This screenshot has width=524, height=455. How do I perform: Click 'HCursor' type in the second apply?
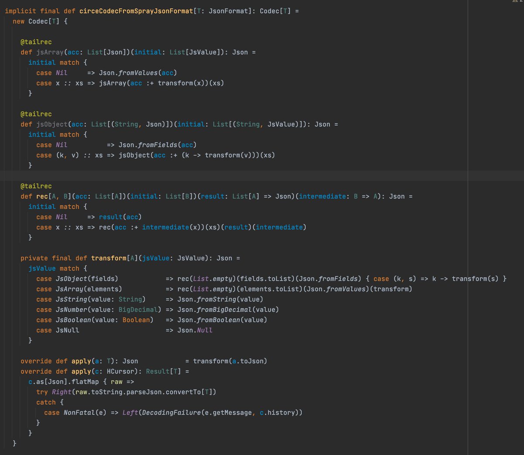(121, 371)
